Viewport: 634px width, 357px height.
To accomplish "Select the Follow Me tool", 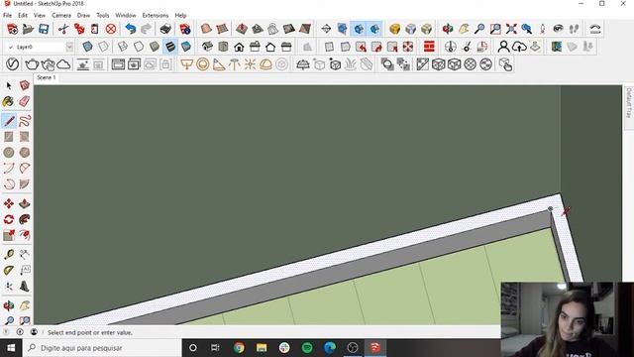I will (x=24, y=219).
